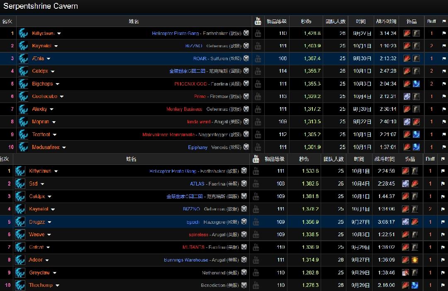This screenshot has height=291, width=448.
Task: Click the flag icon in Weave's row
Action: 442,235
